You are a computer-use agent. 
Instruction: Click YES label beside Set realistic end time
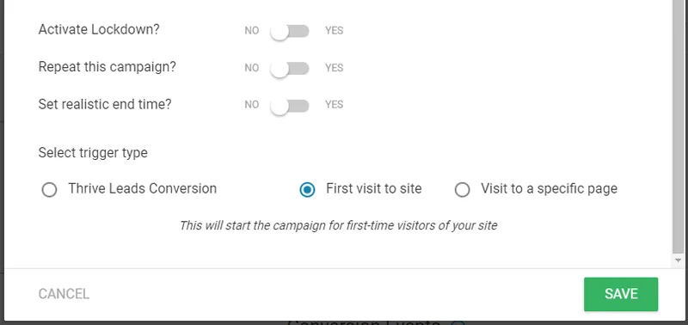335,105
